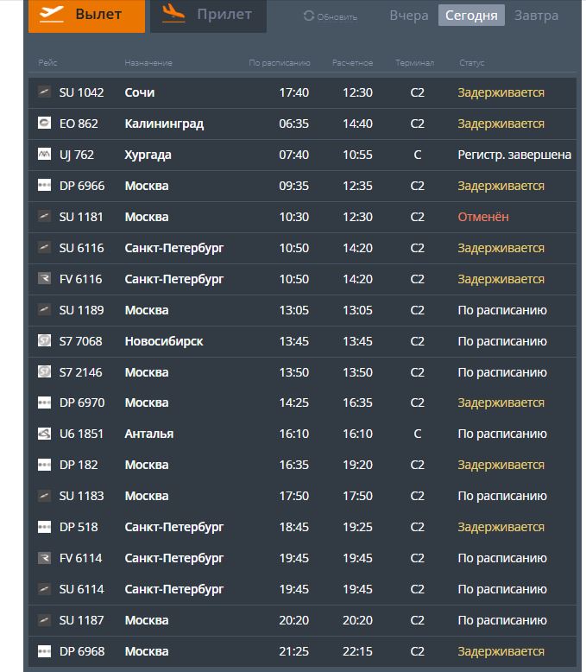Click the Отменён status of SU 1181
Image resolution: width=586 pixels, height=672 pixels.
pos(483,217)
